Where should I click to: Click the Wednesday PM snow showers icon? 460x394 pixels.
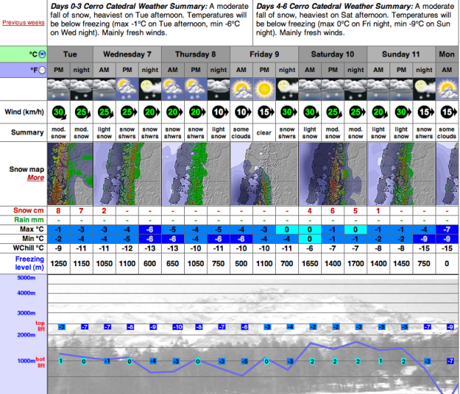click(x=128, y=89)
